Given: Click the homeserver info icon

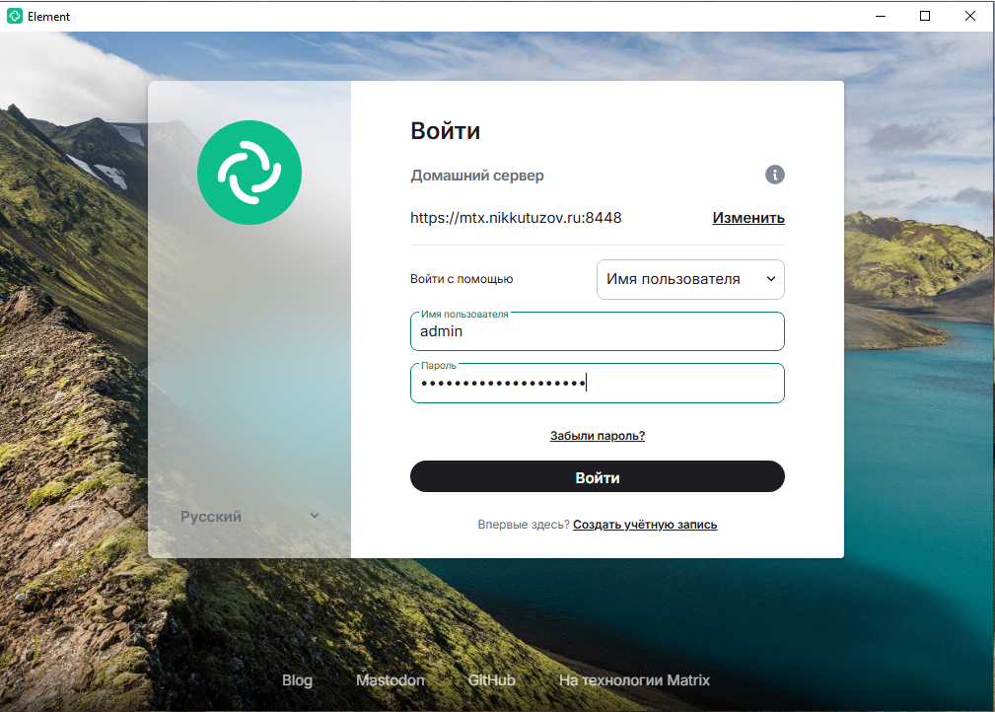Looking at the screenshot, I should click(x=775, y=175).
